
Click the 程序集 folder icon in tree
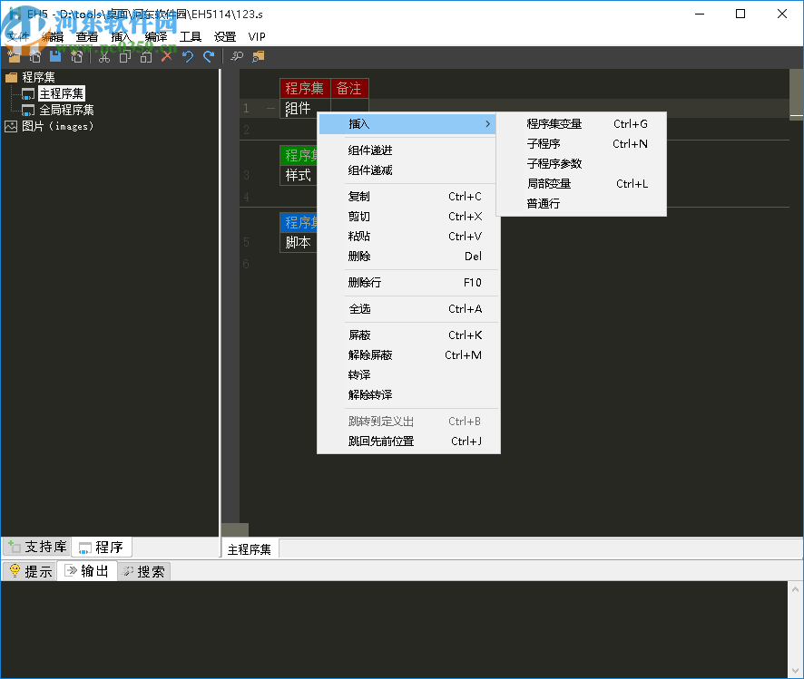coord(11,77)
